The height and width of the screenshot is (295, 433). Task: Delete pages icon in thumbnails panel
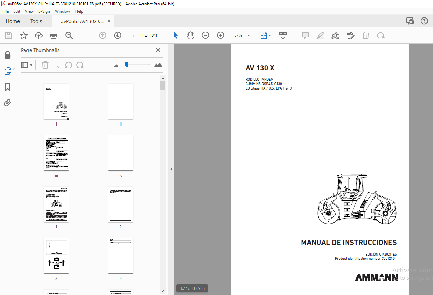pos(45,65)
